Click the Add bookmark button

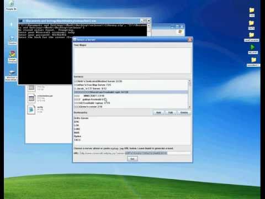tap(158, 112)
